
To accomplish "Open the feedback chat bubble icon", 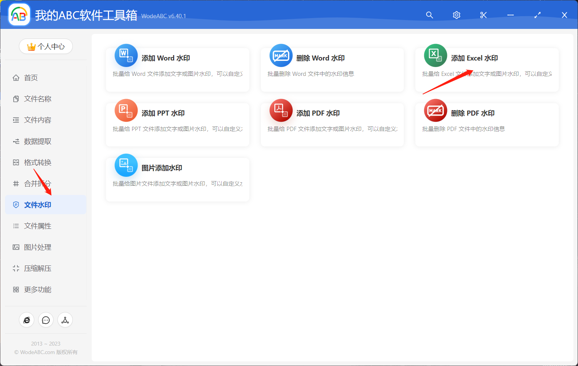I will (x=46, y=320).
